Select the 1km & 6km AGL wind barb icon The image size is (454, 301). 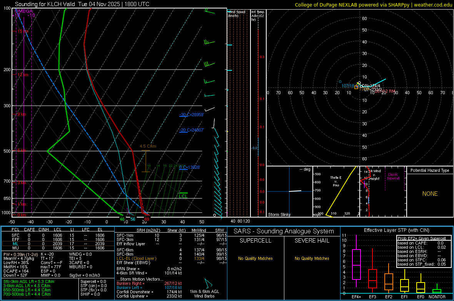pos(208,284)
